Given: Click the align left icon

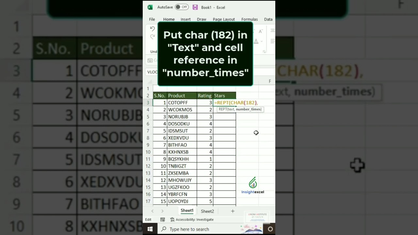Looking at the screenshot, I should pos(273,41).
